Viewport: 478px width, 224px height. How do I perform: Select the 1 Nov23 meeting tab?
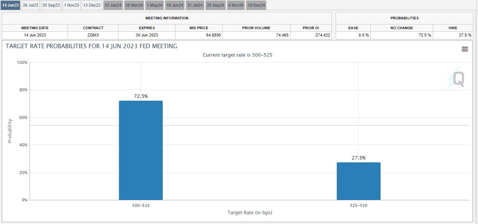[x=72, y=5]
